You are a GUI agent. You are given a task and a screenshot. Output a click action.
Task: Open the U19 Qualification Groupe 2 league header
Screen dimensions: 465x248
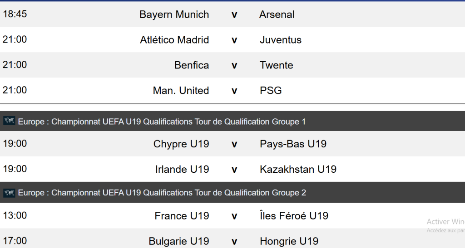click(162, 193)
